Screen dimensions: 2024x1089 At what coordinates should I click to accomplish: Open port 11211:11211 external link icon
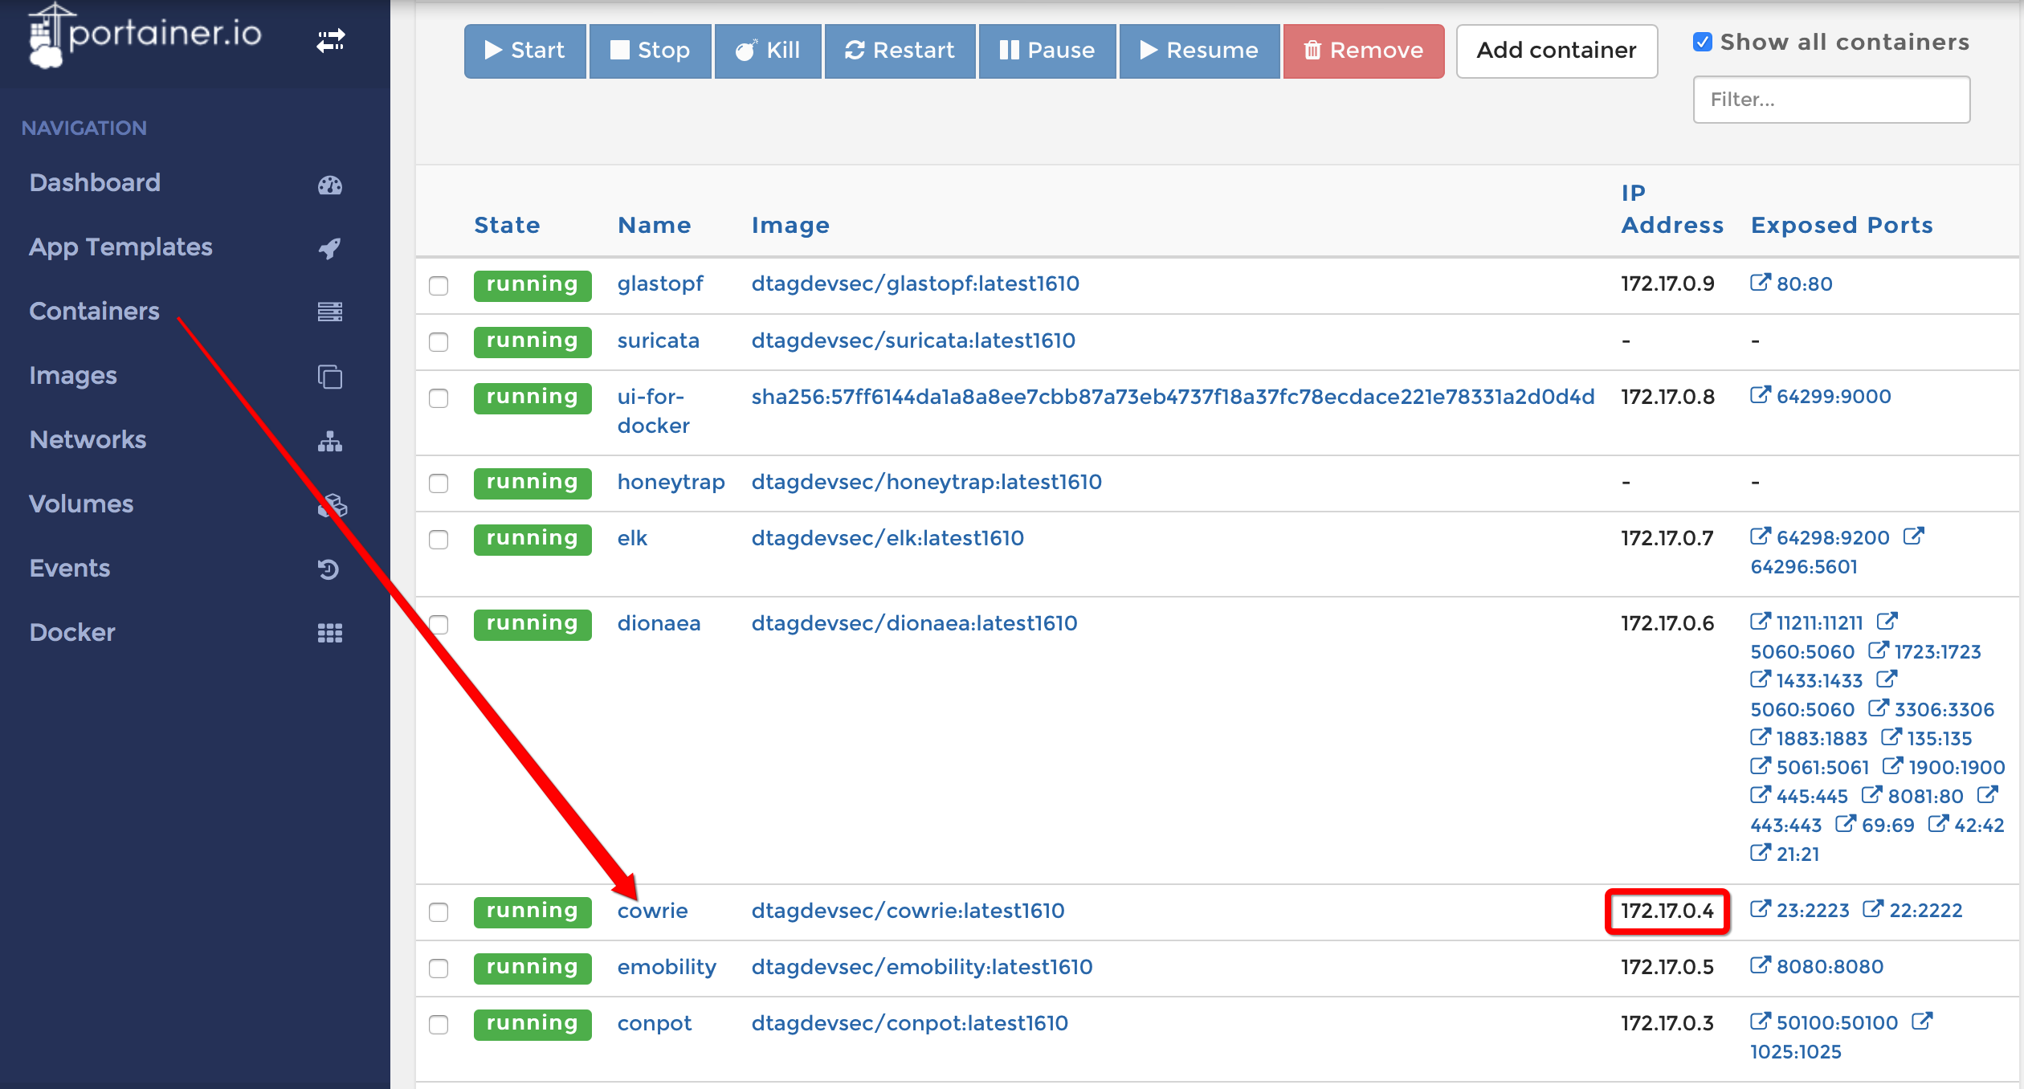[1760, 622]
